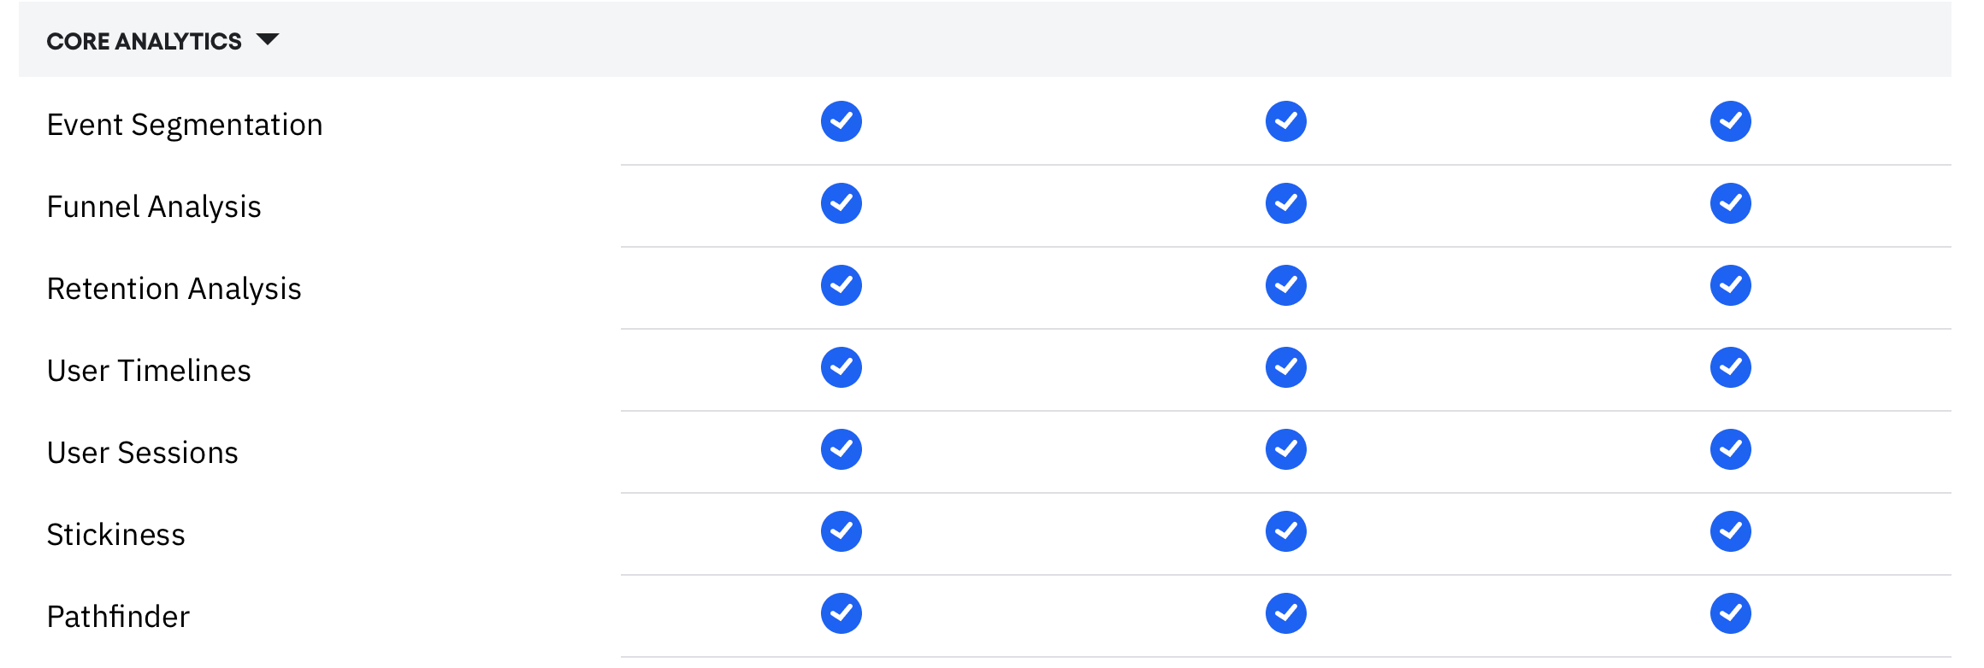The width and height of the screenshot is (1984, 668).
Task: Click Event Segmentation first column checkmark
Action: [841, 121]
